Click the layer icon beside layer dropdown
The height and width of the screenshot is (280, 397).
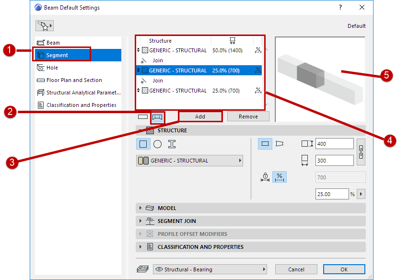pos(143,269)
